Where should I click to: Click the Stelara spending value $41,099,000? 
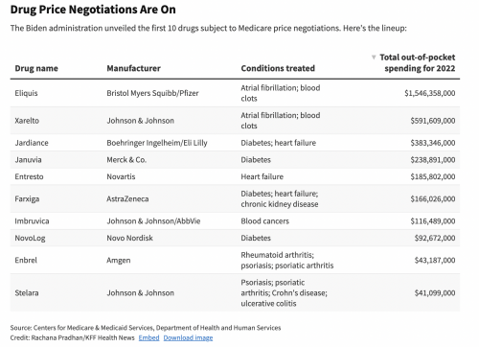click(x=435, y=292)
